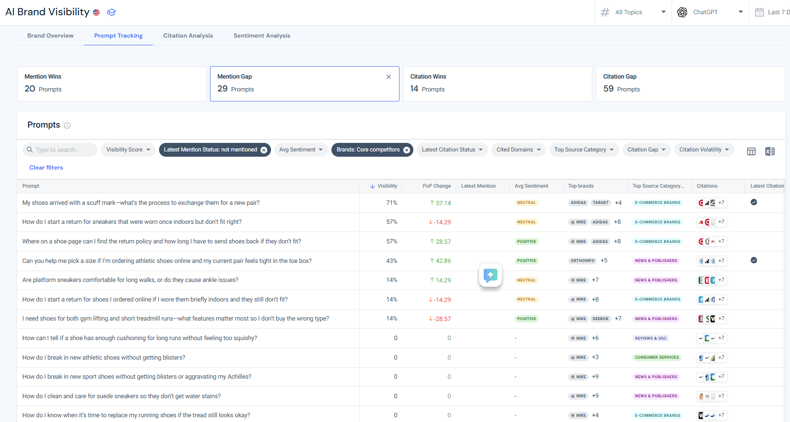The height and width of the screenshot is (422, 790).
Task: Select the Citation Wins card
Action: pyautogui.click(x=498, y=84)
